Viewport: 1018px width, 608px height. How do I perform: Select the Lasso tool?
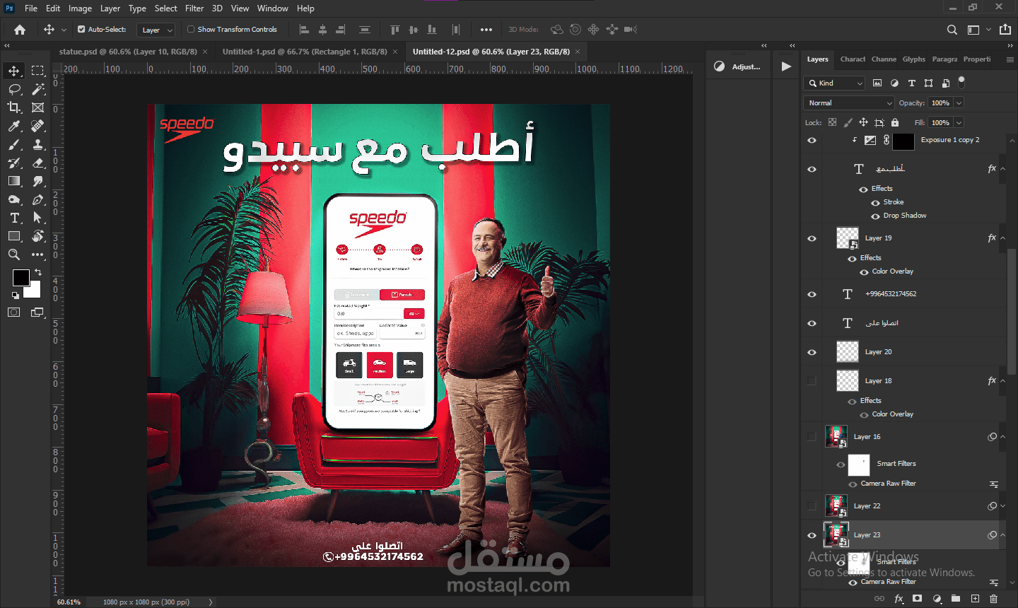pos(14,89)
